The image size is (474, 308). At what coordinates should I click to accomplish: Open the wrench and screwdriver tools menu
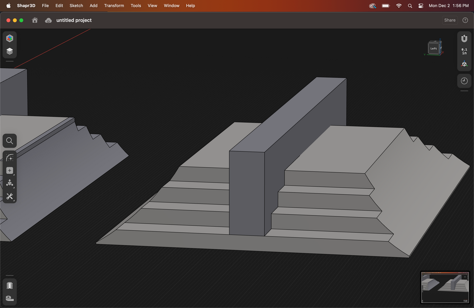point(10,196)
